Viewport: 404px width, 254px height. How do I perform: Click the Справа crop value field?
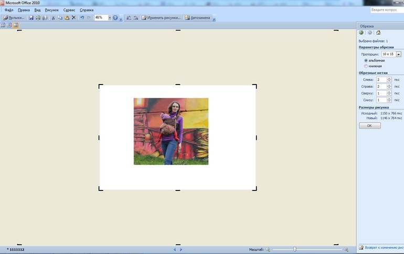click(x=381, y=86)
